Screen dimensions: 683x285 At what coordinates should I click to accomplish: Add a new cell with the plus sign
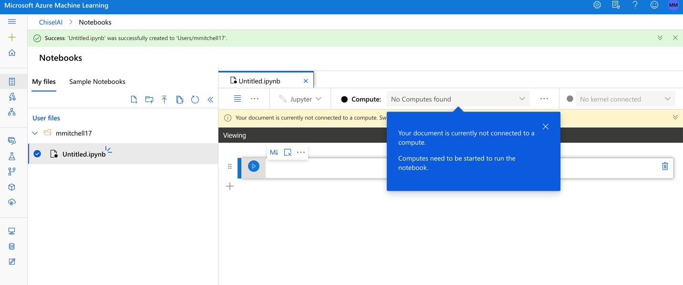tap(230, 186)
